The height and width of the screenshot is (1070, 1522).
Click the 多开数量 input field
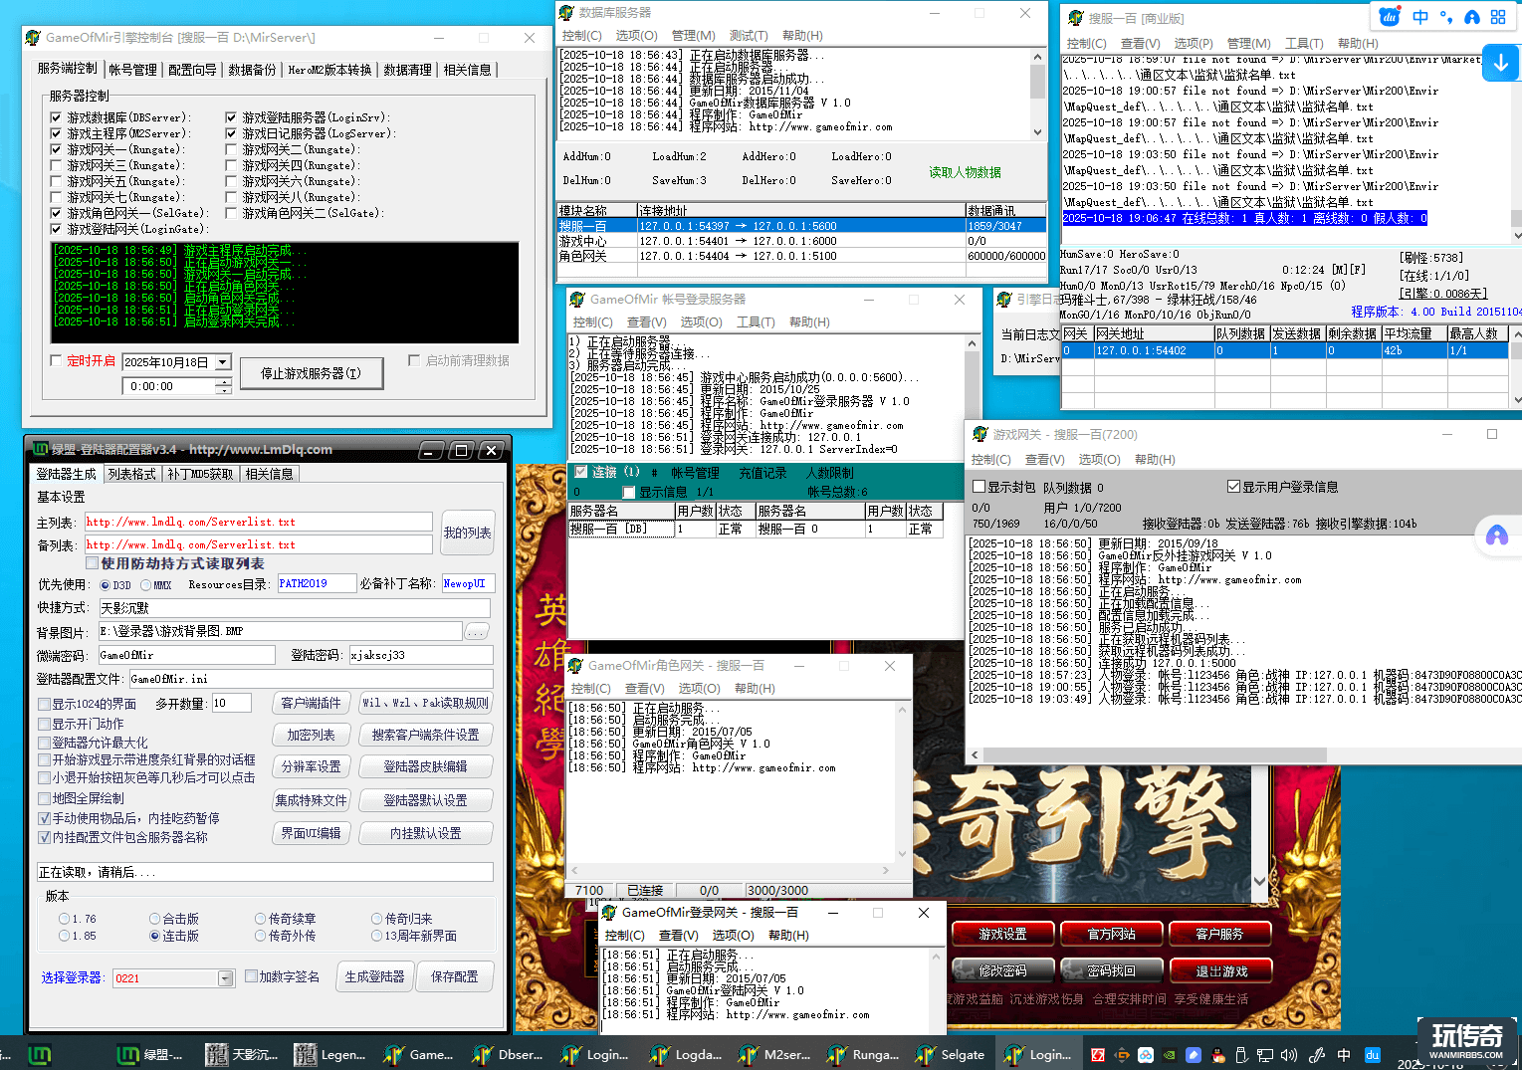(233, 704)
